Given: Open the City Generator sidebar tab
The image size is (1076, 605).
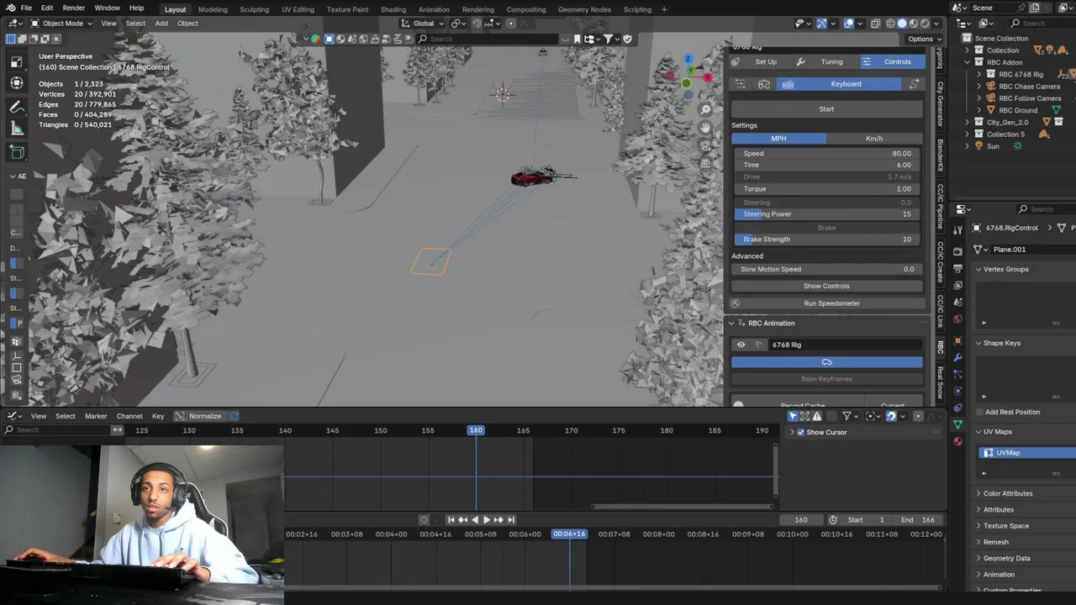Looking at the screenshot, I should tap(941, 105).
